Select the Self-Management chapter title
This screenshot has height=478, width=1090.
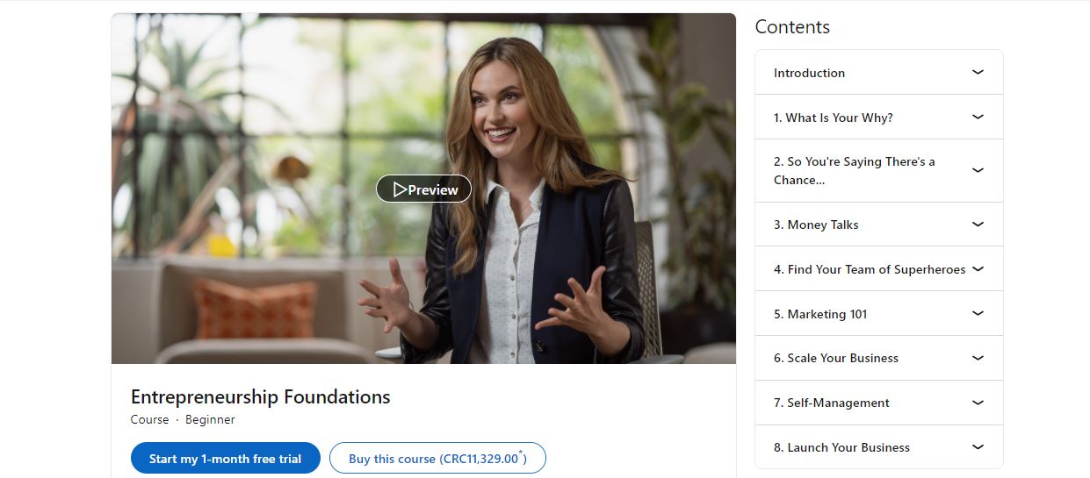click(832, 403)
